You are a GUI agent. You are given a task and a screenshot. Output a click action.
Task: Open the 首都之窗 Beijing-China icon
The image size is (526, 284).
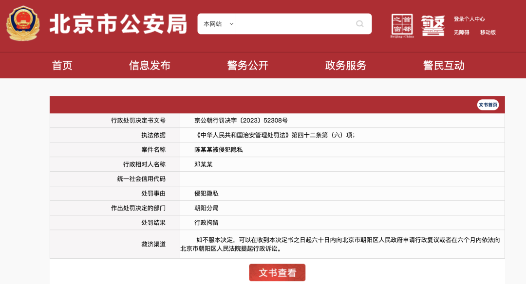(403, 24)
